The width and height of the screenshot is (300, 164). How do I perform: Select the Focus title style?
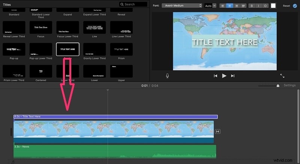[41, 27]
